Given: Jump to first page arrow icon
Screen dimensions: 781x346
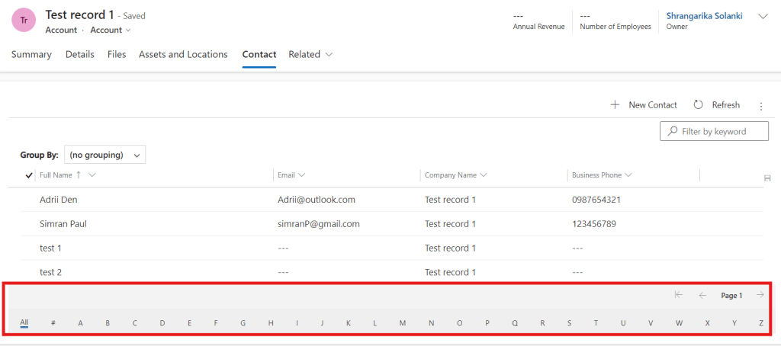Looking at the screenshot, I should tap(678, 296).
